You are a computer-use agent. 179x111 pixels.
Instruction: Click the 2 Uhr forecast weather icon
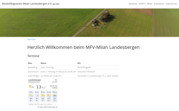[x=31, y=96]
